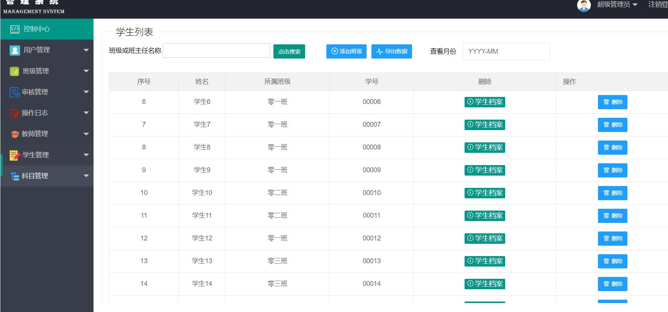Screen dimensions: 668x312
Task: Open 审核管理 menu label
Action: tap(35, 92)
